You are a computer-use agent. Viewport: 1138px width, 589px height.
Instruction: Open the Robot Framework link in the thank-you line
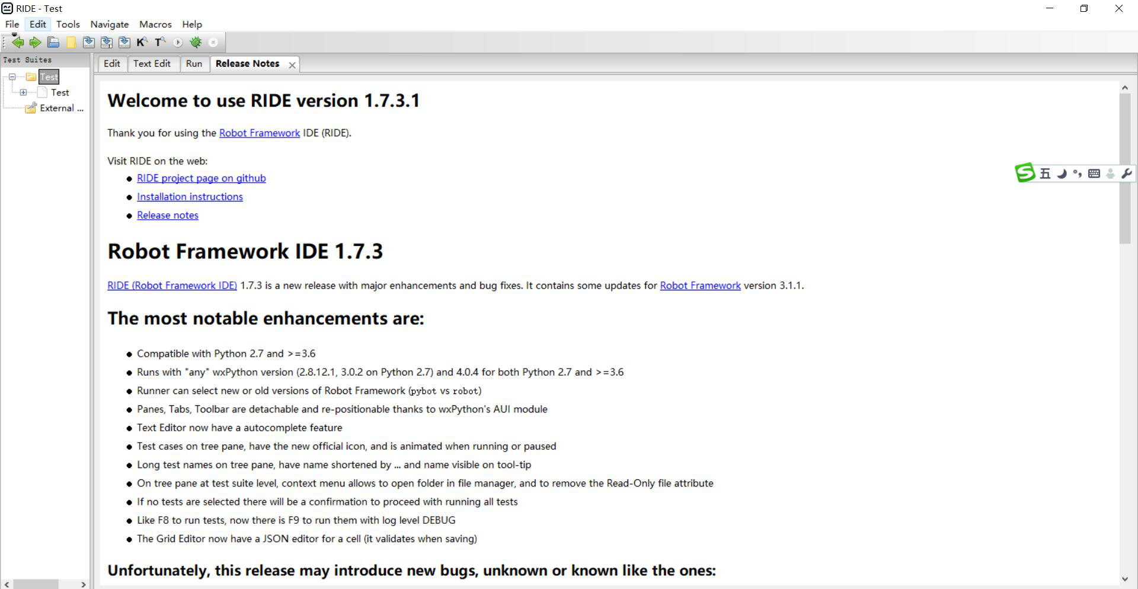260,133
